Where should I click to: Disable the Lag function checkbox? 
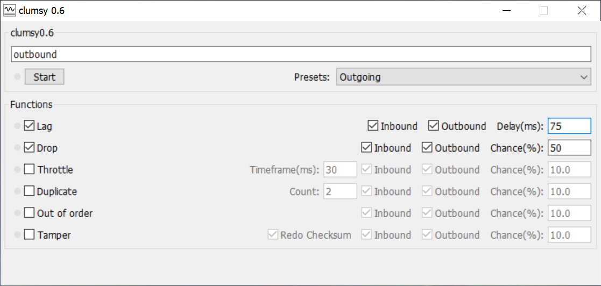coord(29,126)
